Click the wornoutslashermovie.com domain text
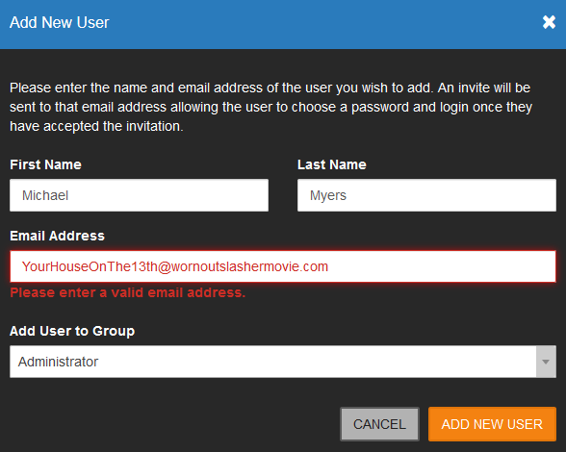The width and height of the screenshot is (566, 452). pos(249,266)
